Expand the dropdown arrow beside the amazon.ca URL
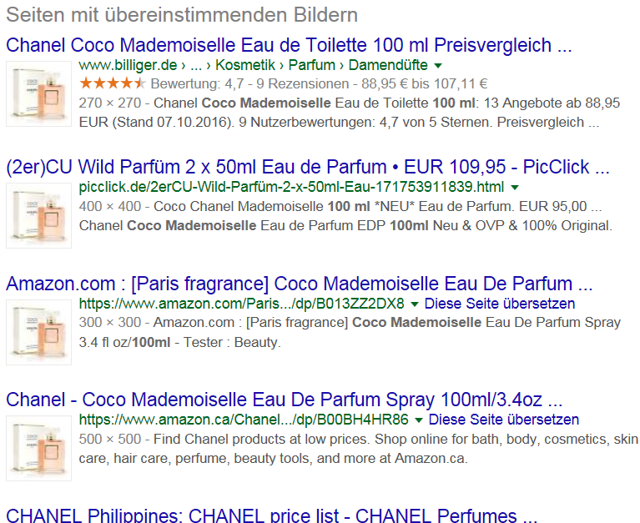Screen dimensions: 640x523 [418, 420]
